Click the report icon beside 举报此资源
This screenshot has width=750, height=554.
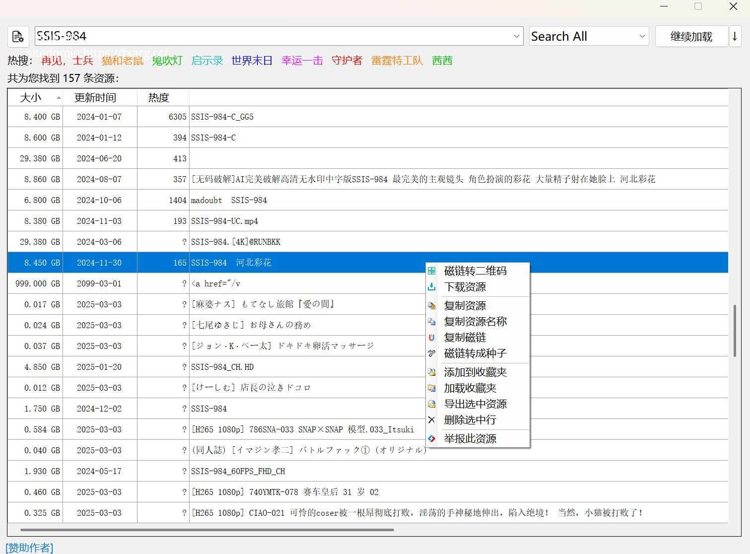(432, 439)
